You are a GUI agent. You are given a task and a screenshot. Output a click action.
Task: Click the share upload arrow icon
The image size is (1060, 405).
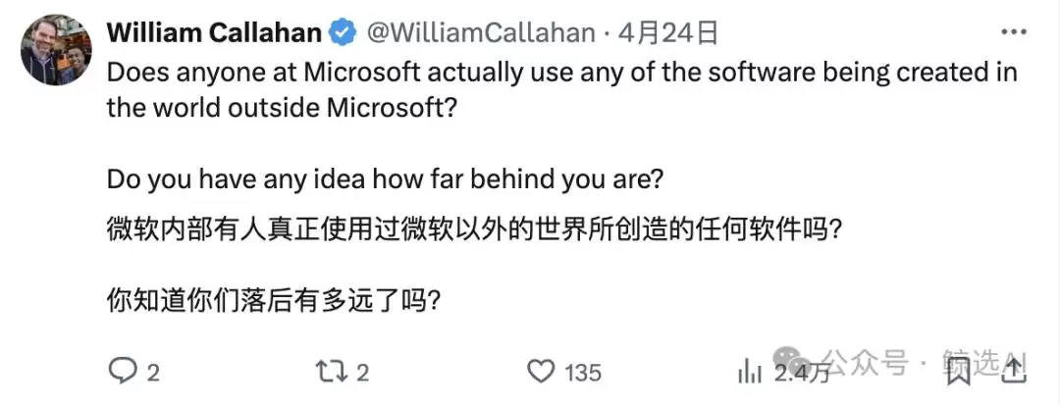pyautogui.click(x=1014, y=372)
